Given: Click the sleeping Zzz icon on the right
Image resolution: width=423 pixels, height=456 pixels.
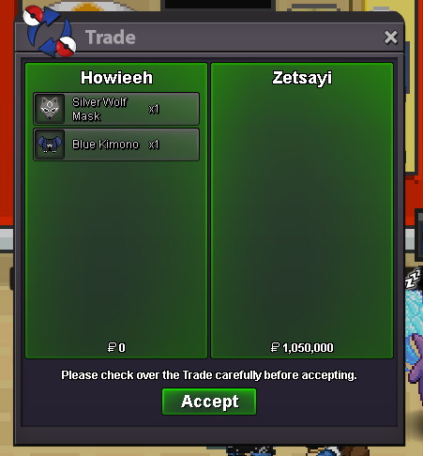Looking at the screenshot, I should pos(413,279).
